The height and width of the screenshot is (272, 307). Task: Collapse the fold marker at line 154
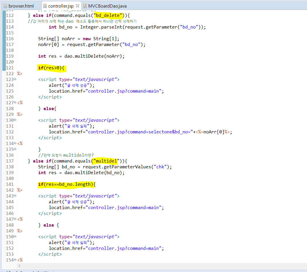(15, 260)
